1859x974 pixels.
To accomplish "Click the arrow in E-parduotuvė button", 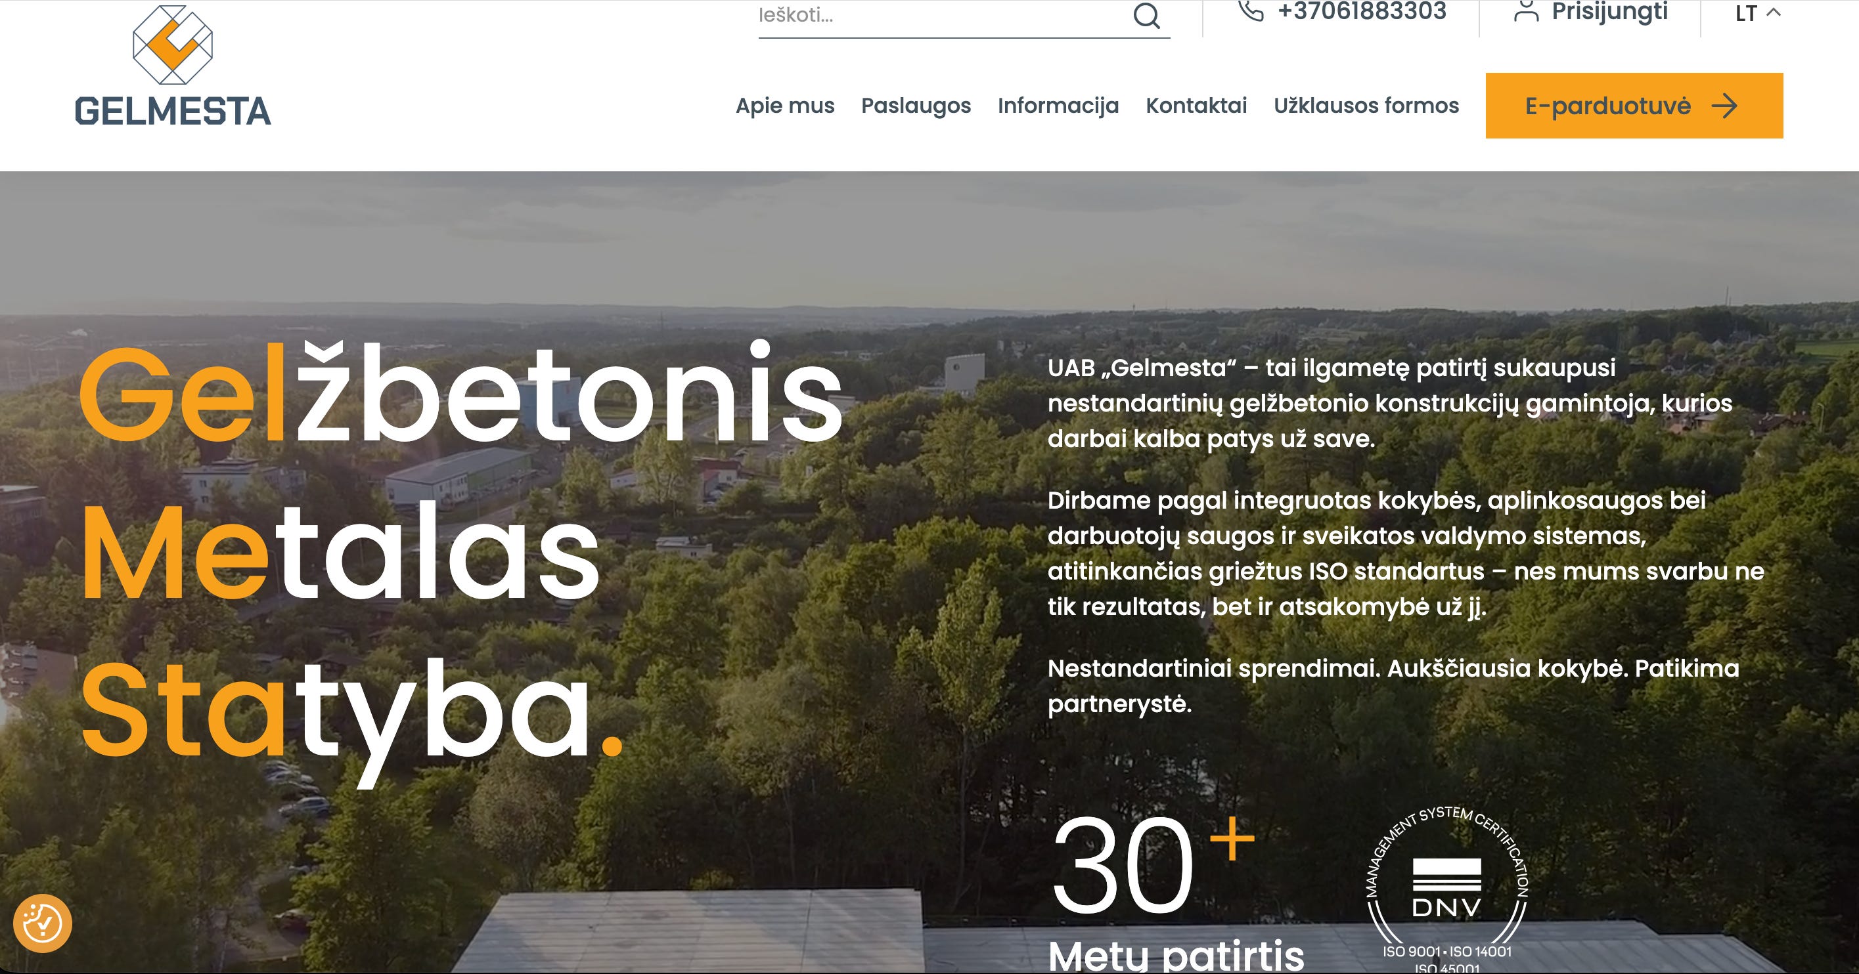I will (1725, 106).
